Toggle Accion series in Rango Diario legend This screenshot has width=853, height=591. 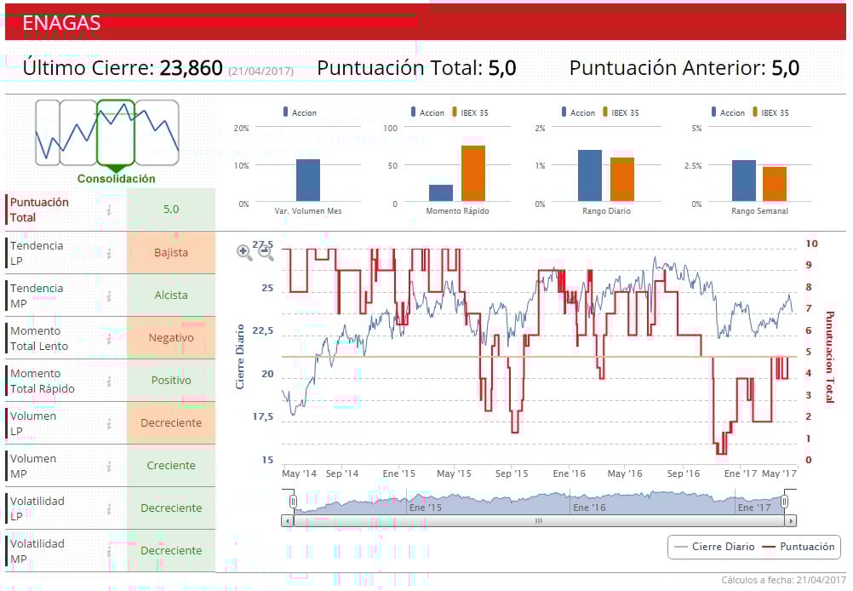578,112
